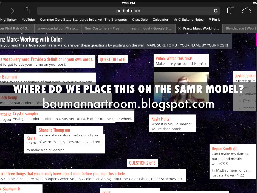The height and width of the screenshot is (193, 257).
Task: Switch to www.coastal.com tab
Action: (58, 29)
